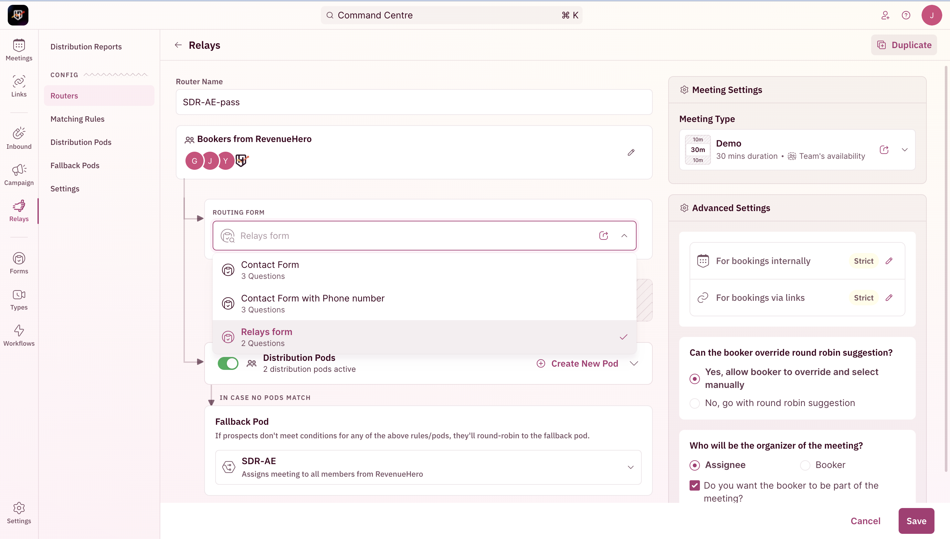Click the Router Name input field
This screenshot has width=950, height=539.
tap(414, 102)
